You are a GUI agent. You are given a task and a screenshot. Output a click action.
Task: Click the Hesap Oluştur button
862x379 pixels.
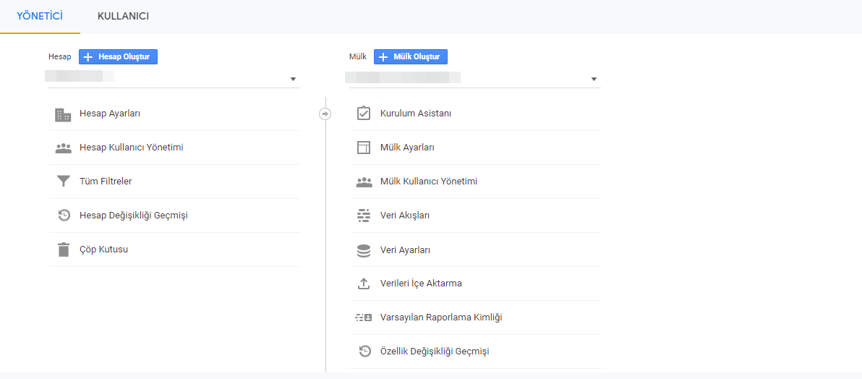click(118, 56)
